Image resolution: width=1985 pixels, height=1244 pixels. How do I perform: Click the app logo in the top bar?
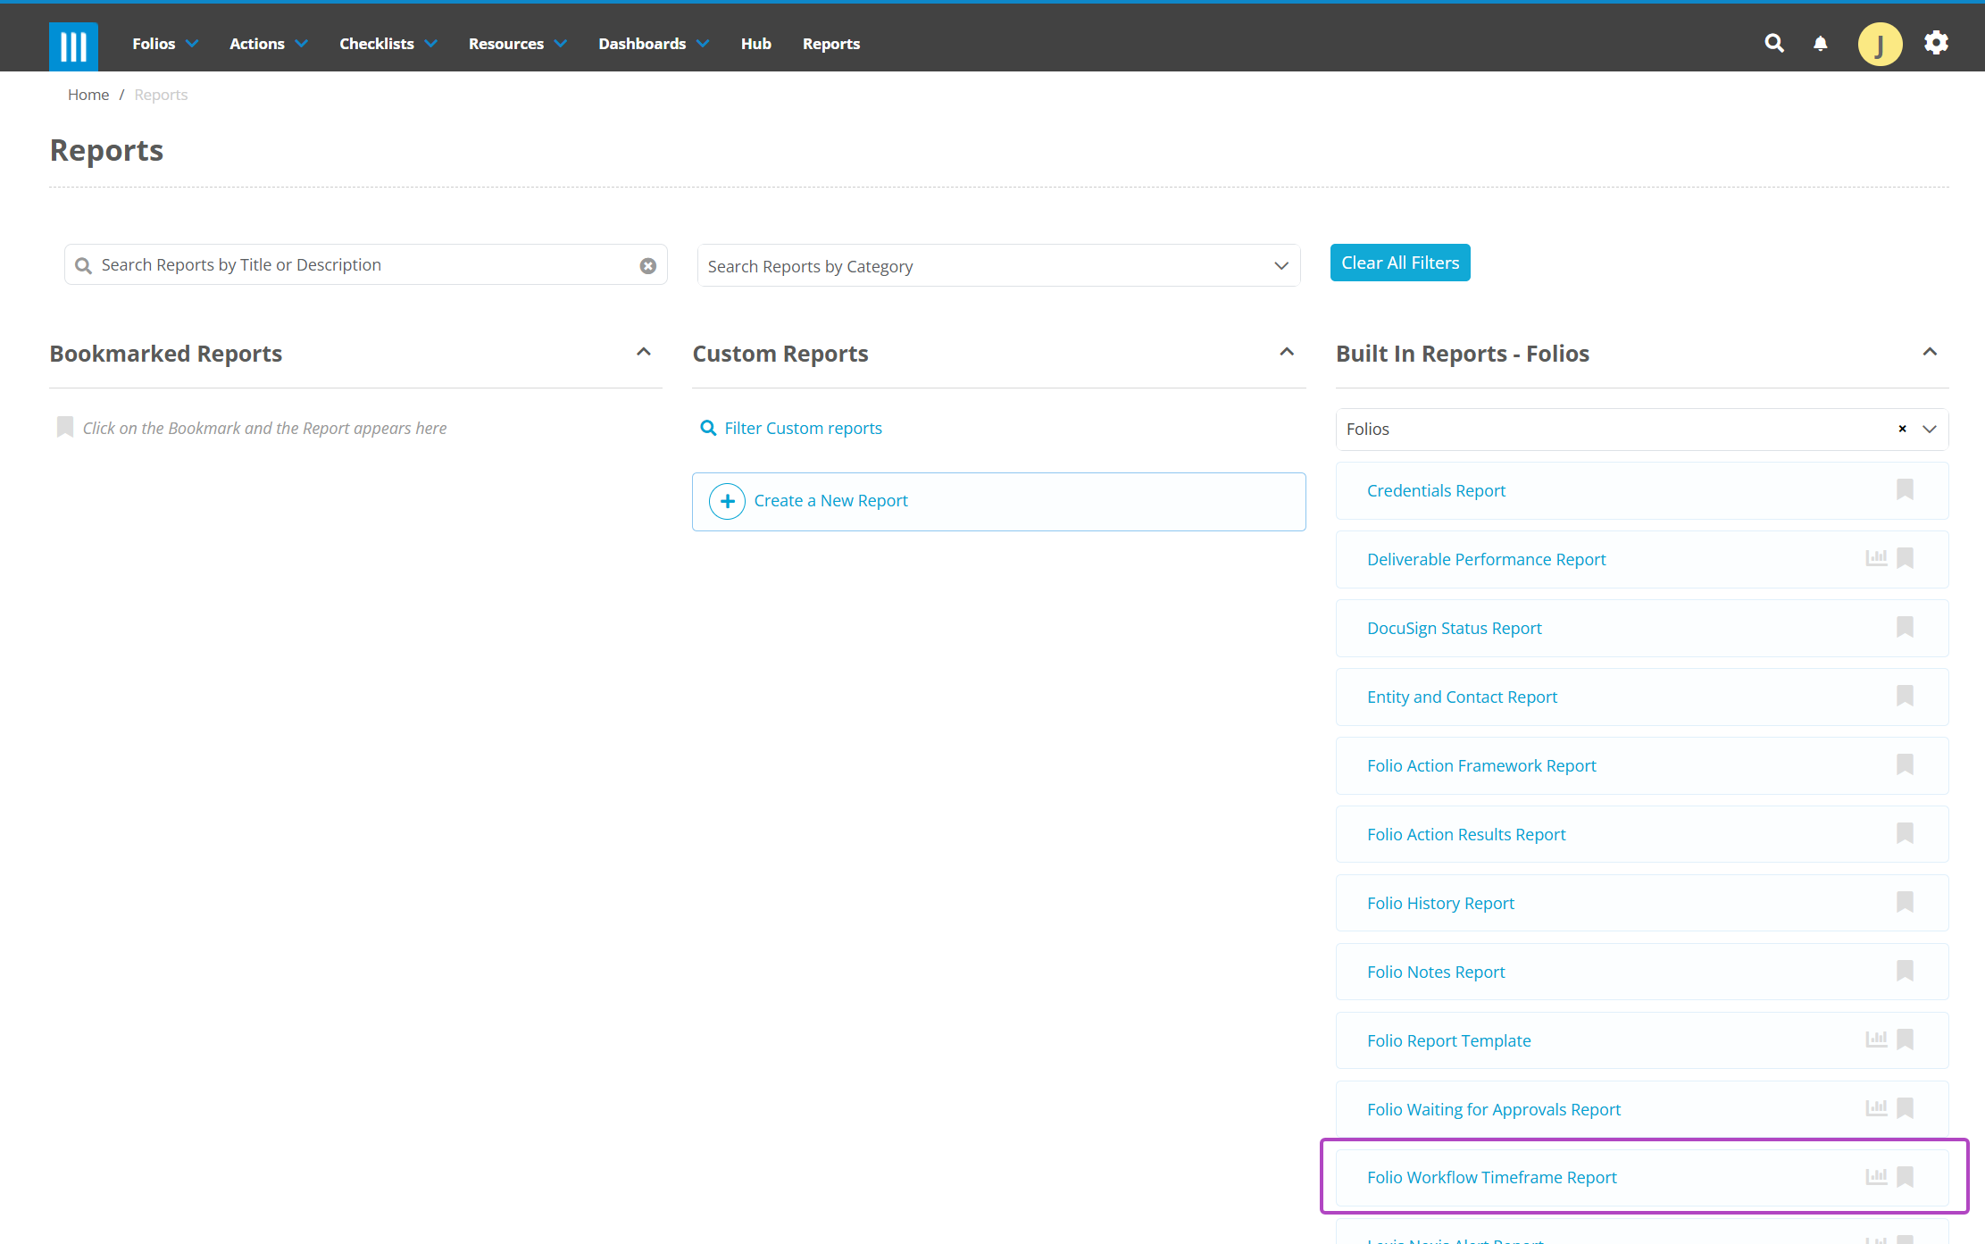[x=73, y=46]
